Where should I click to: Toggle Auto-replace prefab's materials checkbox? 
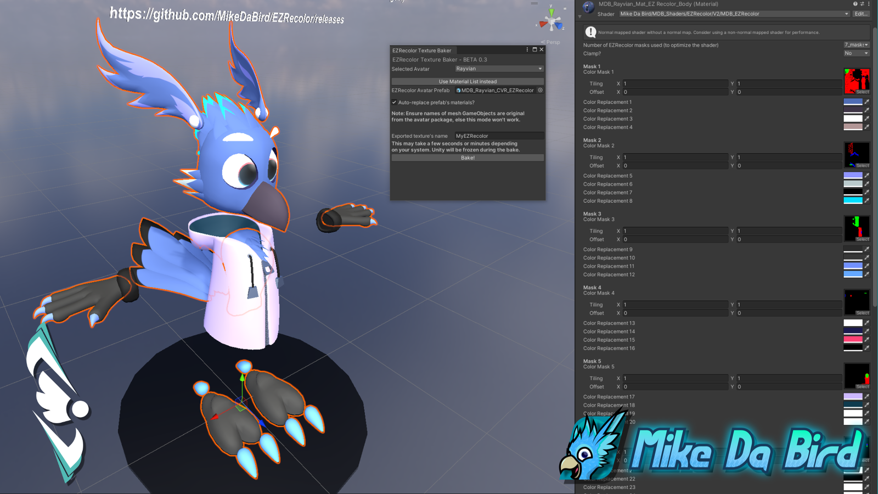[x=394, y=102]
